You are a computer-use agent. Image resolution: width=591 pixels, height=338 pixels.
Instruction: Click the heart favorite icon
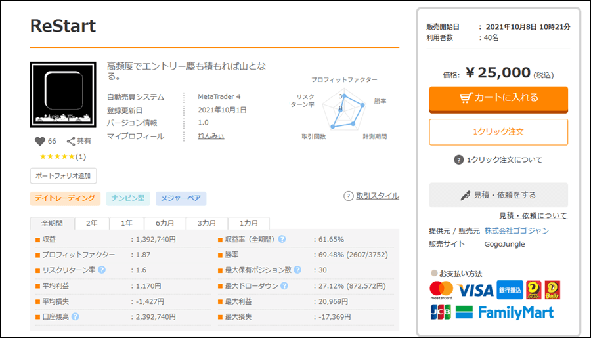[x=39, y=141]
